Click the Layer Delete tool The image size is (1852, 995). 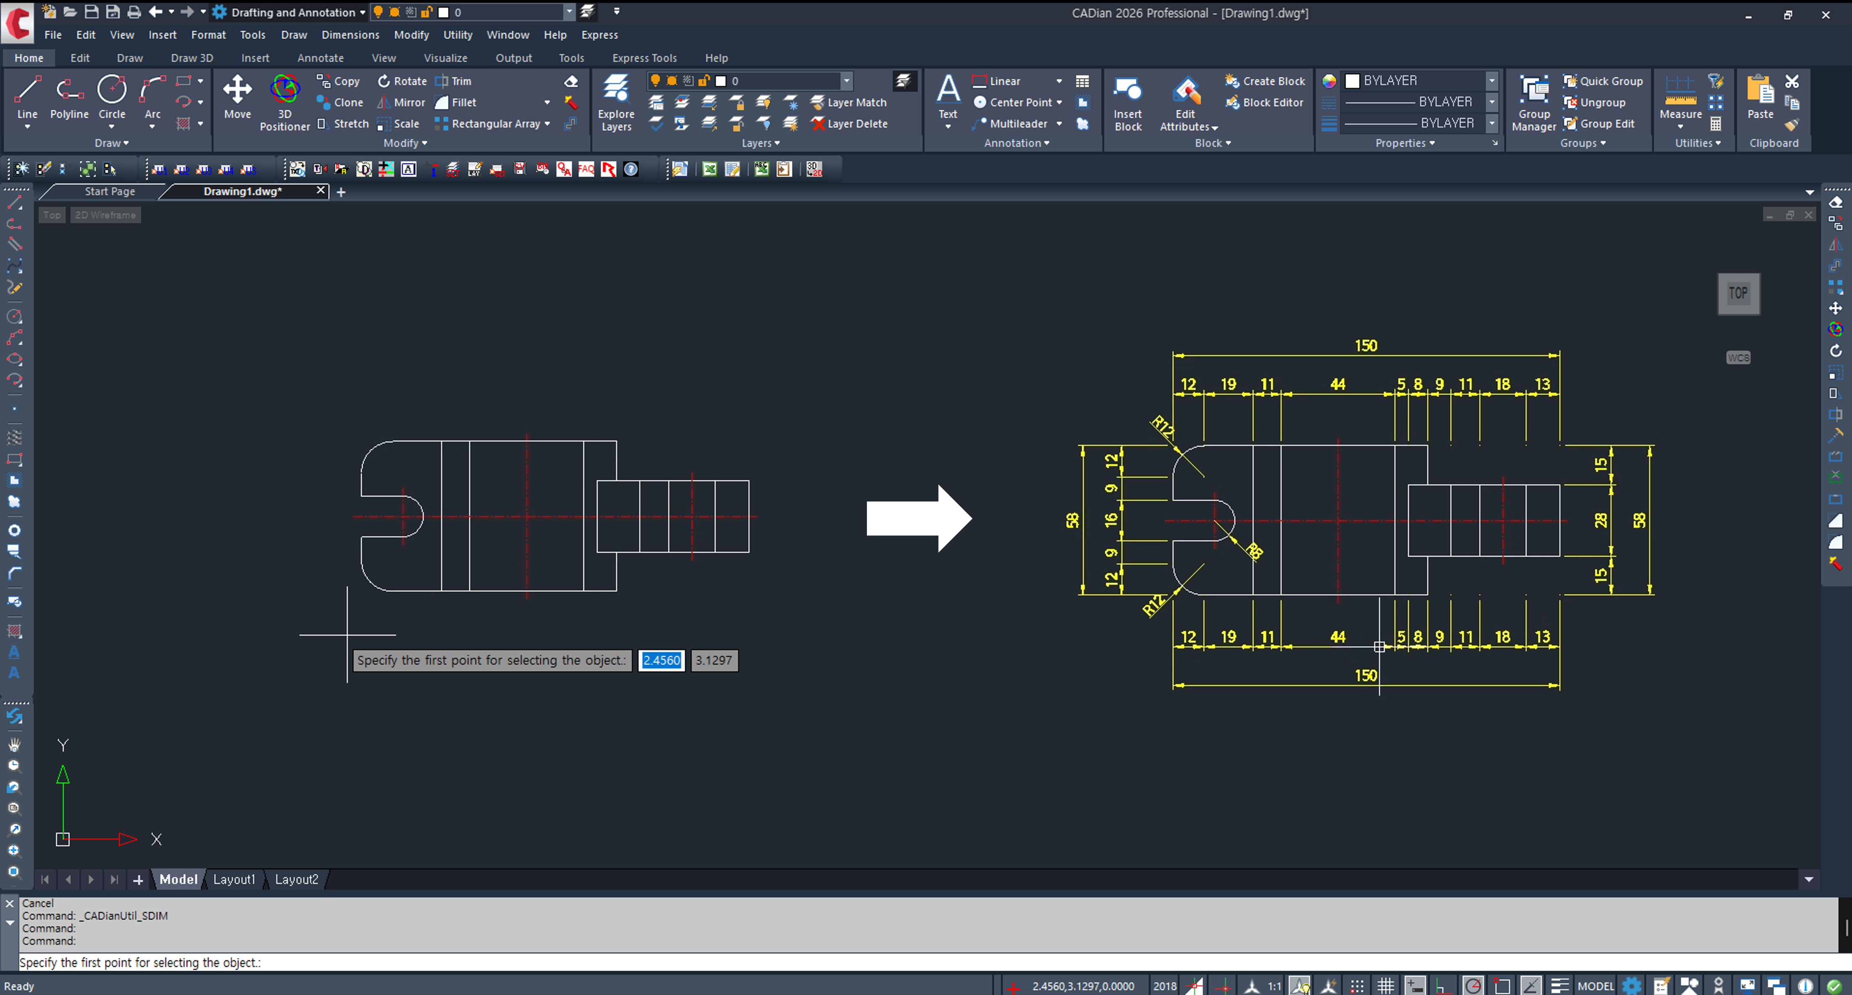click(x=849, y=124)
